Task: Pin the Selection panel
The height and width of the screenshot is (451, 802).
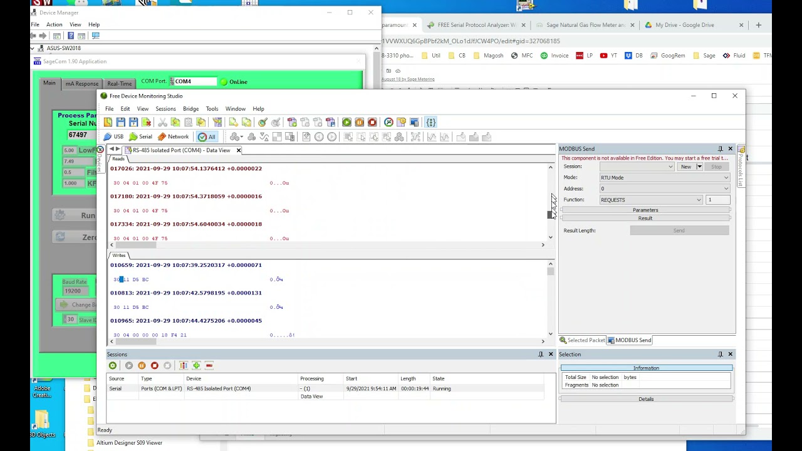Action: [x=721, y=355]
